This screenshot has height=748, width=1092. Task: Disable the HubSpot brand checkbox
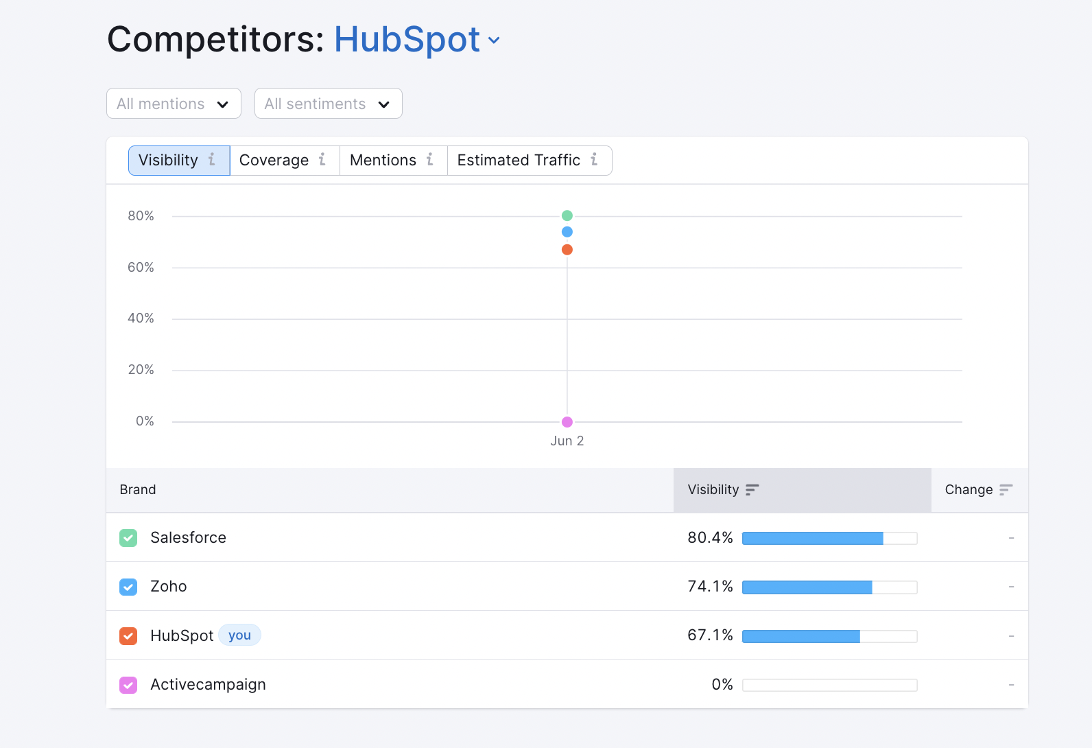coord(128,636)
